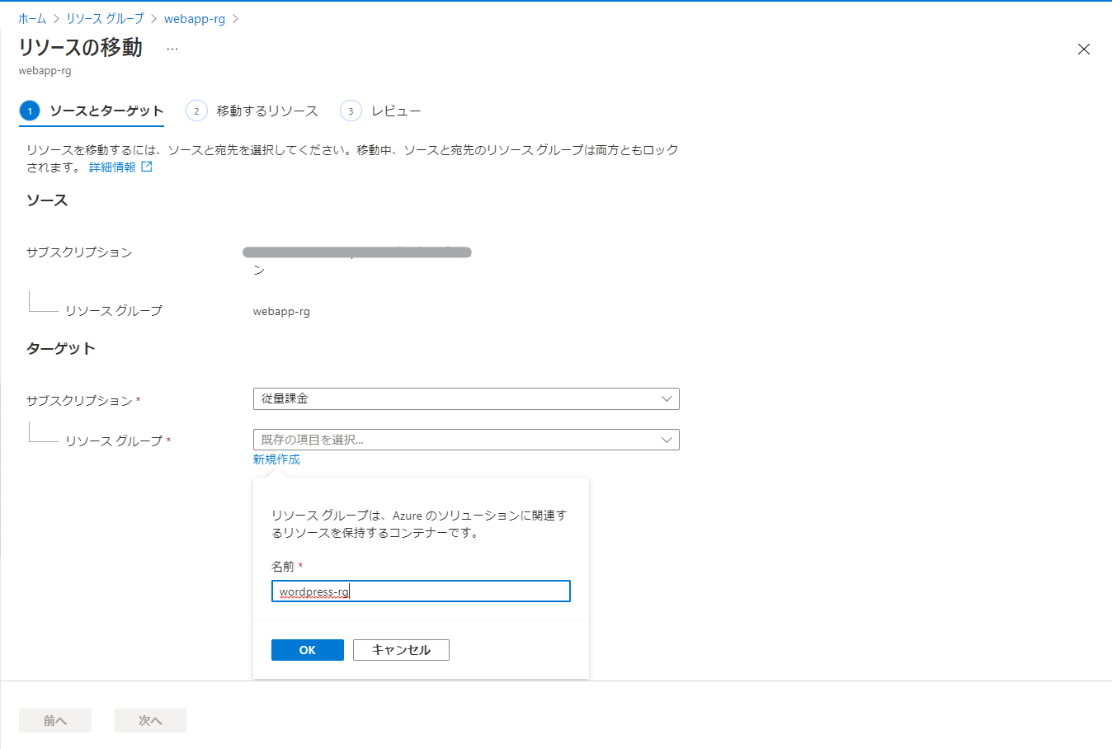Click the 新規作成 link

point(276,459)
